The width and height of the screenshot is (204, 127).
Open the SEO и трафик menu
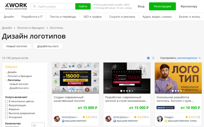pos(92,17)
